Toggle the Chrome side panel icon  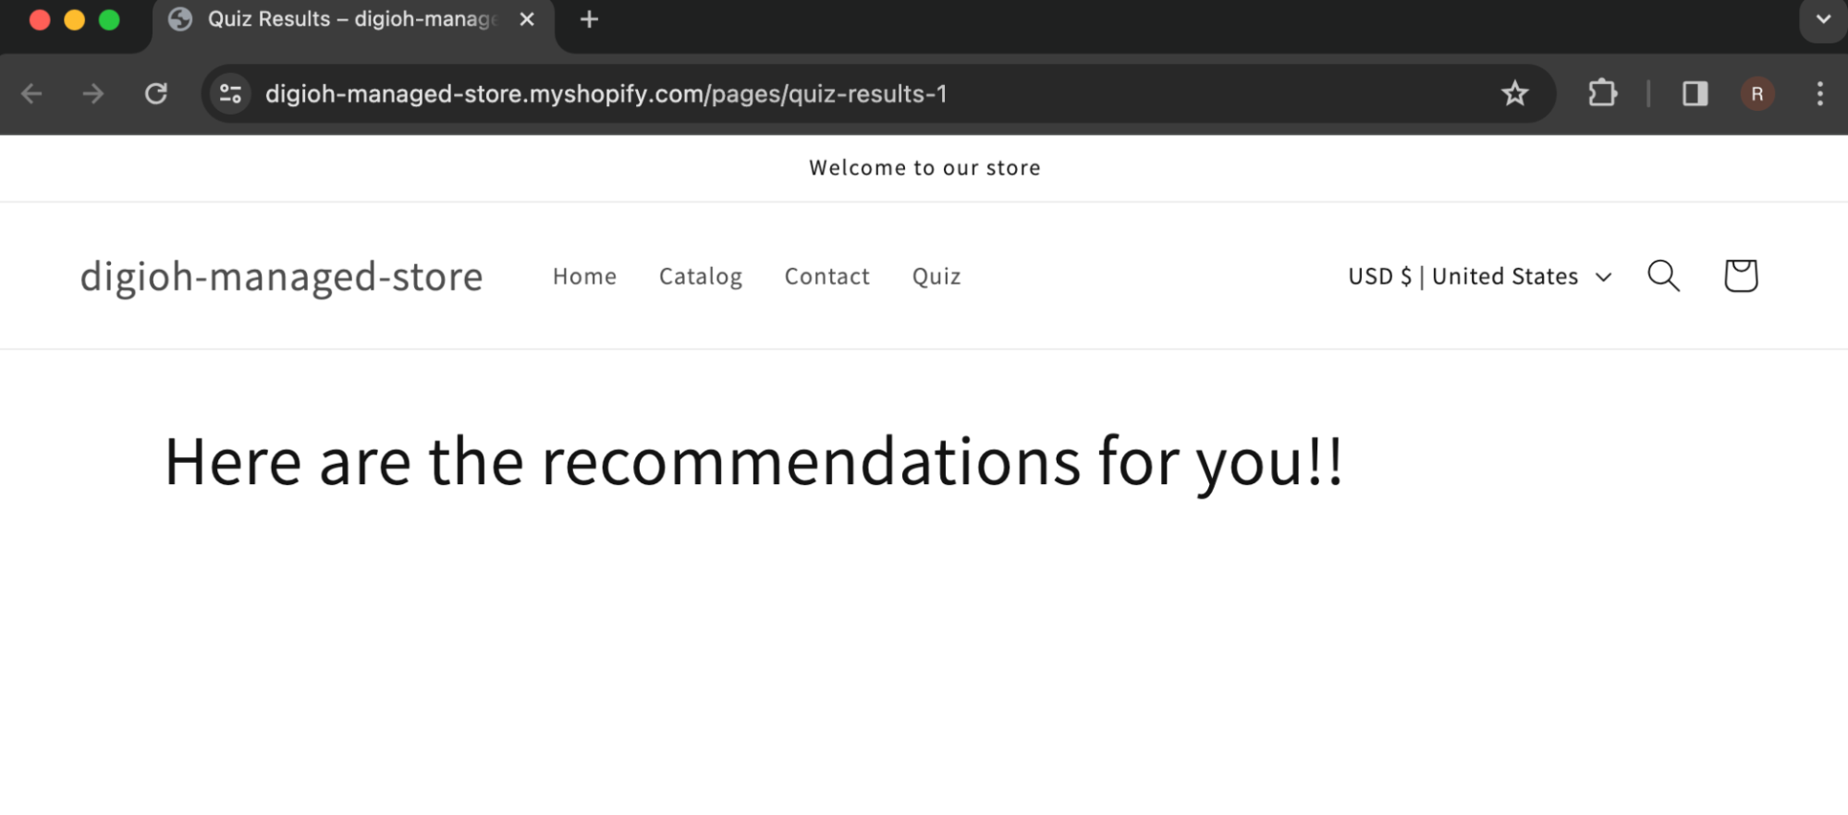pyautogui.click(x=1695, y=93)
